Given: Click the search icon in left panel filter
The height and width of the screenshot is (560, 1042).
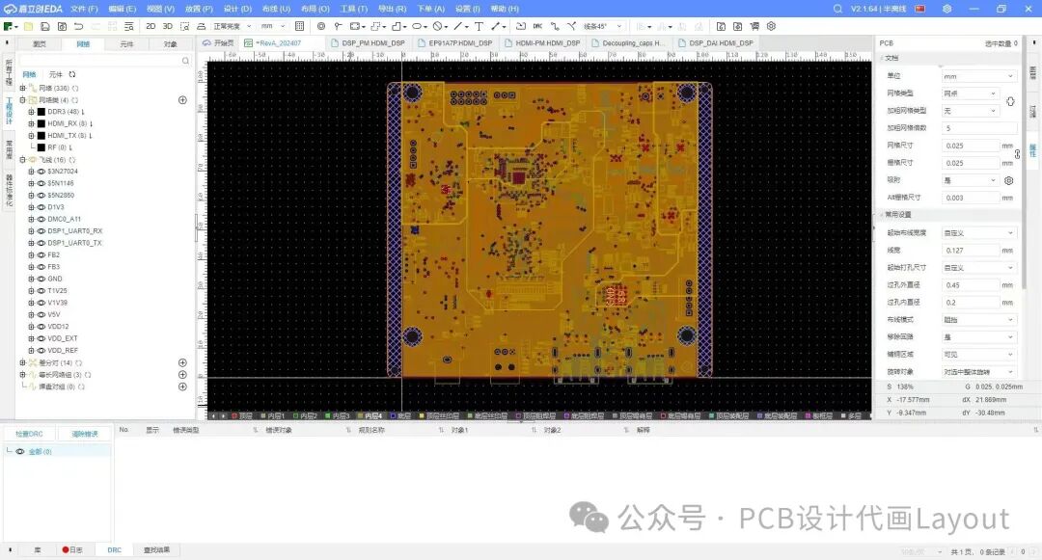Looking at the screenshot, I should [x=185, y=61].
